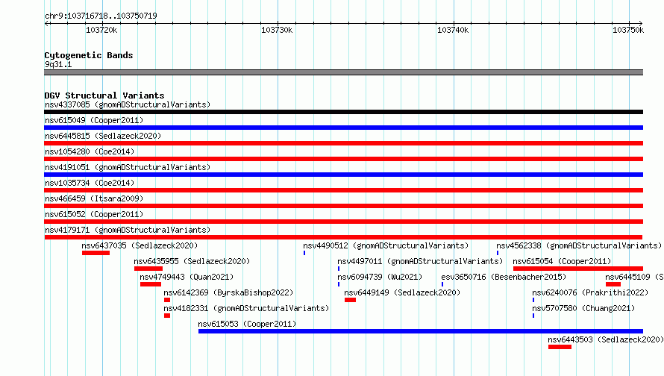Select the nsv4182331 (gnomADStructuralVariants) label

pyautogui.click(x=246, y=308)
